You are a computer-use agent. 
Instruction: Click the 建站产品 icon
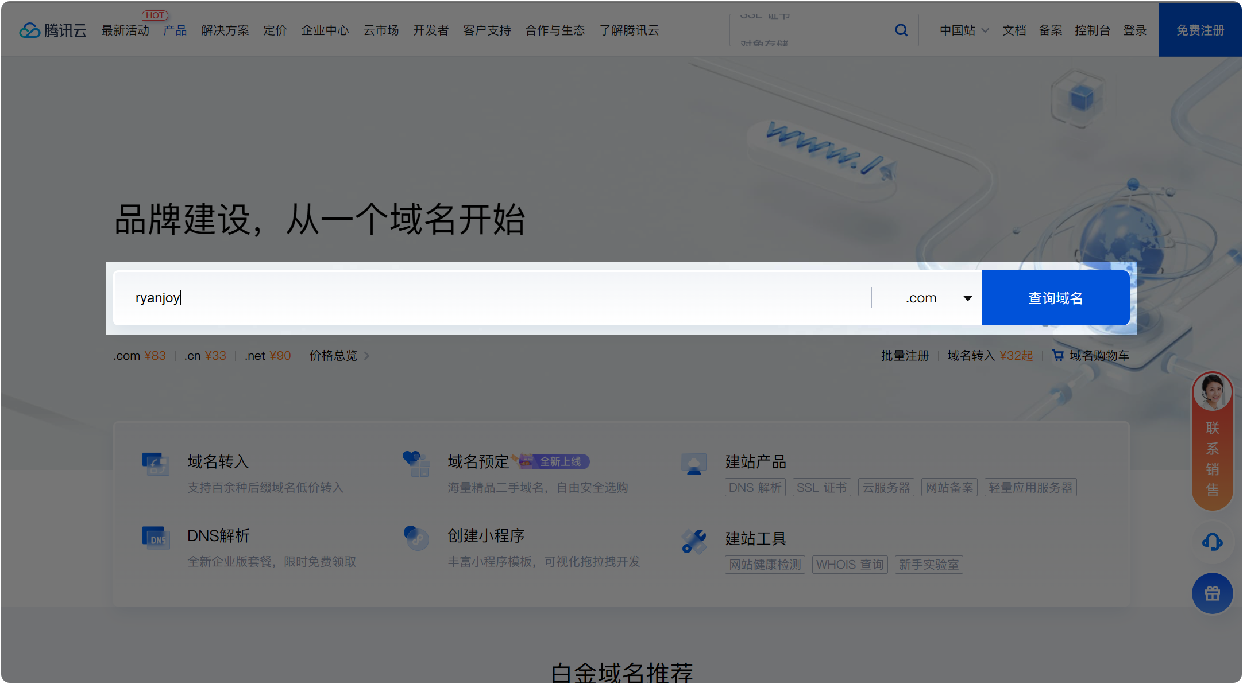pyautogui.click(x=694, y=465)
